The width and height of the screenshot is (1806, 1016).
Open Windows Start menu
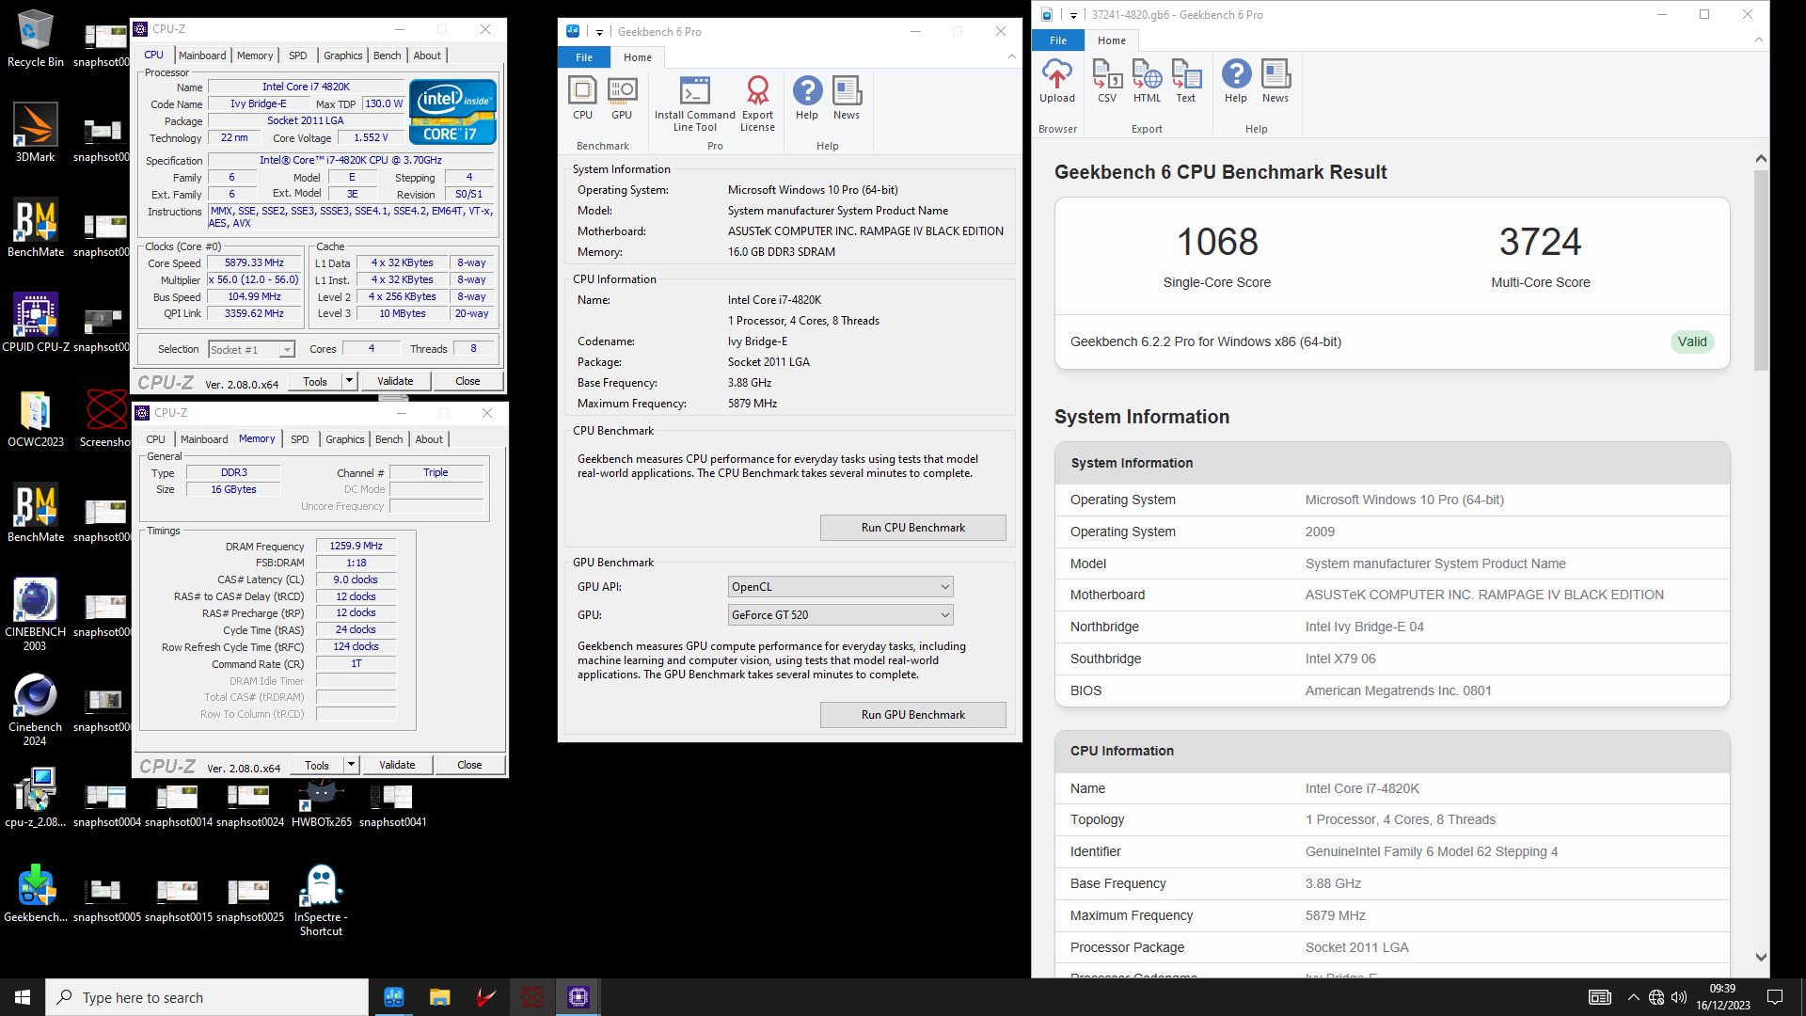coord(23,997)
